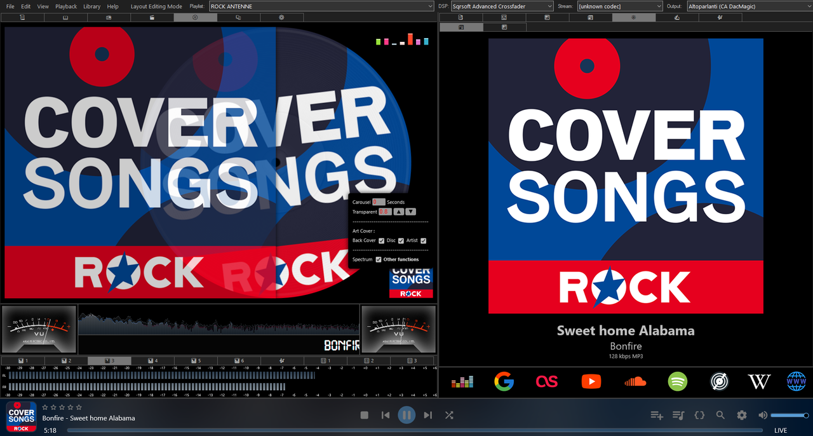
Task: Open the File menu
Action: click(10, 6)
